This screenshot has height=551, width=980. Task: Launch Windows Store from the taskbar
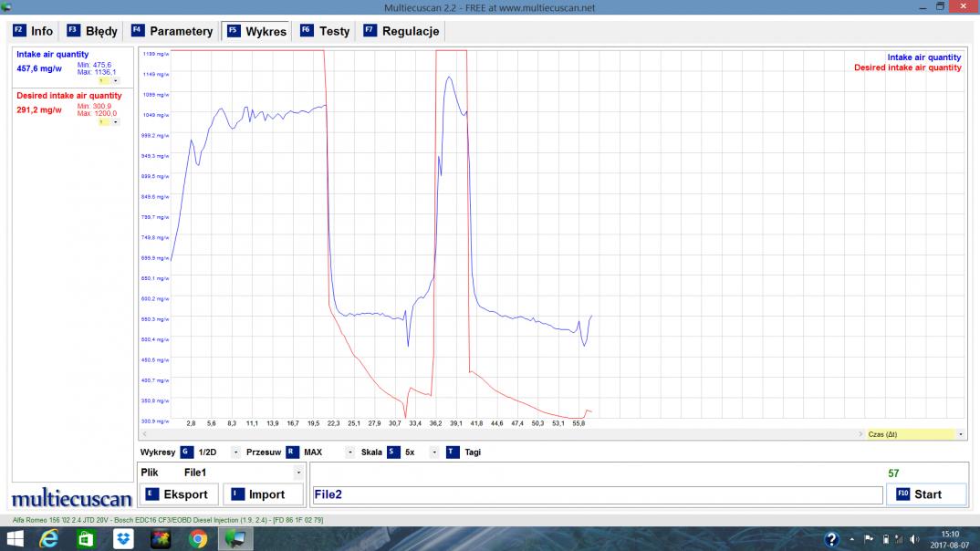click(x=86, y=538)
